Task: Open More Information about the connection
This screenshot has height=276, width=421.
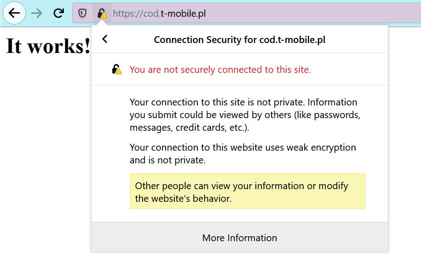Action: pos(239,238)
